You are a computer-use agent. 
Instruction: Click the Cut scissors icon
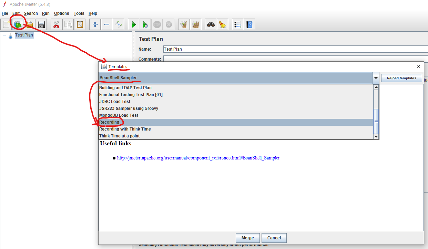57,24
